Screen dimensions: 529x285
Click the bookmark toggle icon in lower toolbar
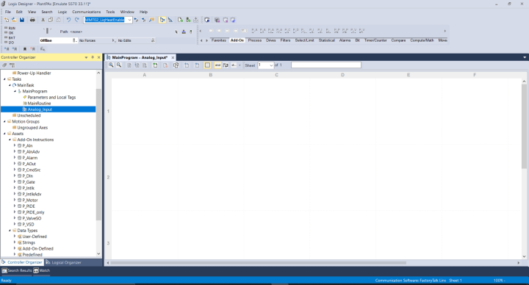pyautogui.click(x=25, y=49)
